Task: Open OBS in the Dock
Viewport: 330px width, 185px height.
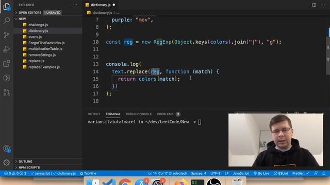Action: (x=214, y=182)
